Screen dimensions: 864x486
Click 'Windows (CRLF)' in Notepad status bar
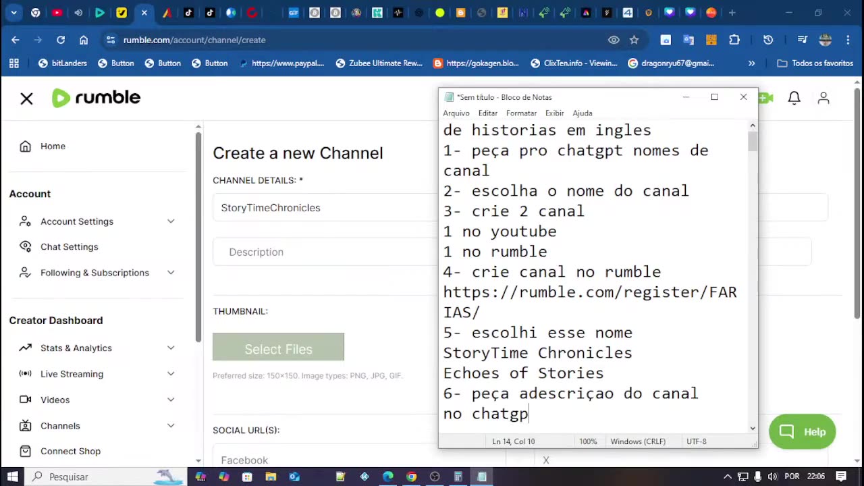pyautogui.click(x=638, y=441)
